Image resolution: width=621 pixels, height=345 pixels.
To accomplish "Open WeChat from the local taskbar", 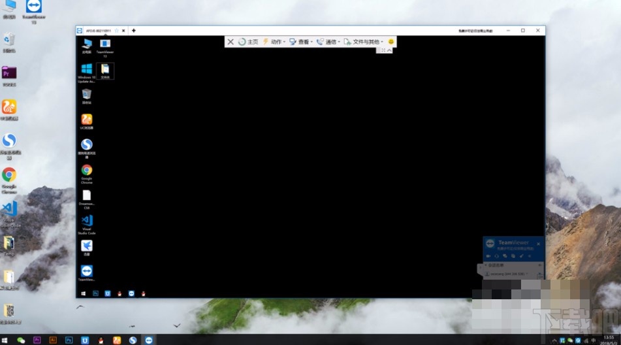I will 21,340.
